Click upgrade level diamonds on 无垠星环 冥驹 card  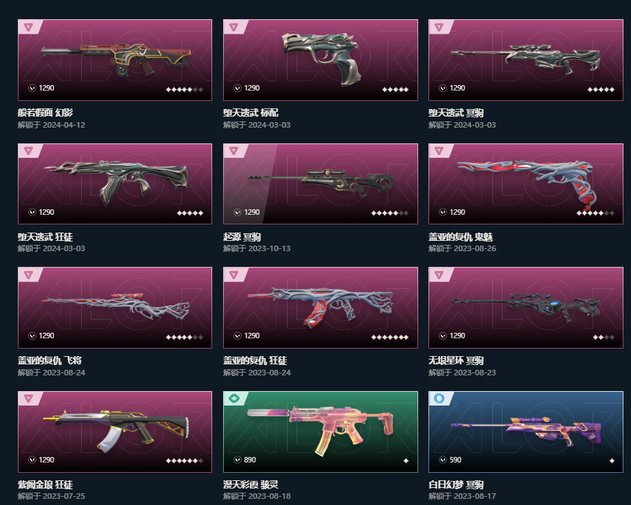[604, 337]
